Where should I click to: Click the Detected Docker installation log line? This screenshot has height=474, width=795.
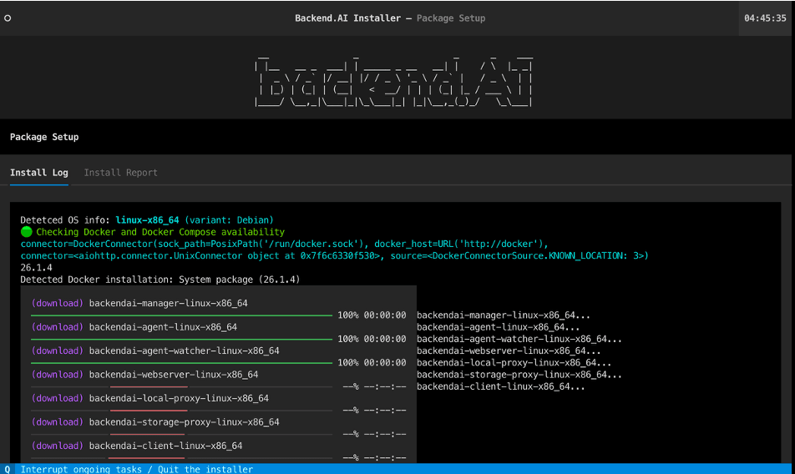(160, 280)
